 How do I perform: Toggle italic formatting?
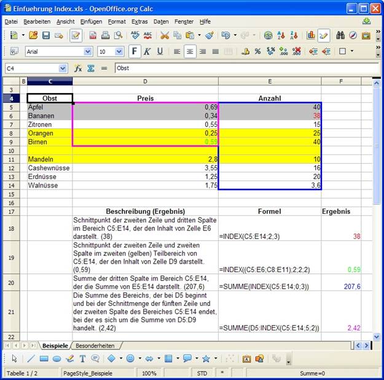[x=147, y=51]
